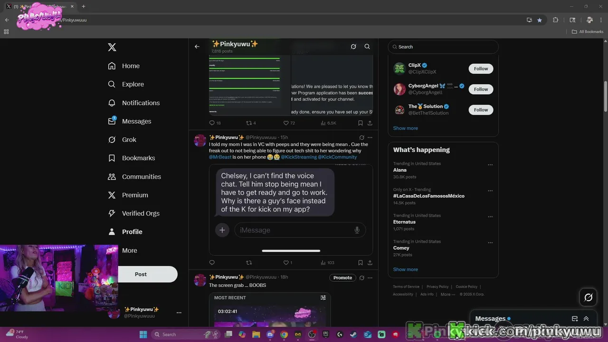
Task: View analytics showing 103 views
Action: click(x=327, y=263)
